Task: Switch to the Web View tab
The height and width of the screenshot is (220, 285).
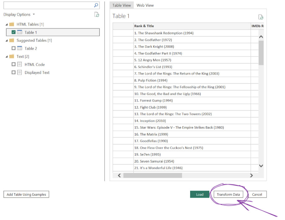Action: 145,5
